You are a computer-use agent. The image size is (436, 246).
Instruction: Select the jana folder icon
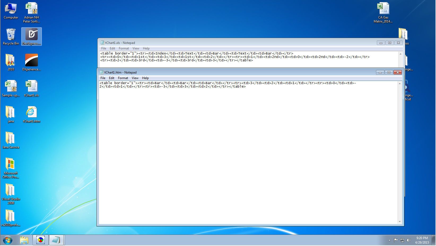tap(11, 114)
